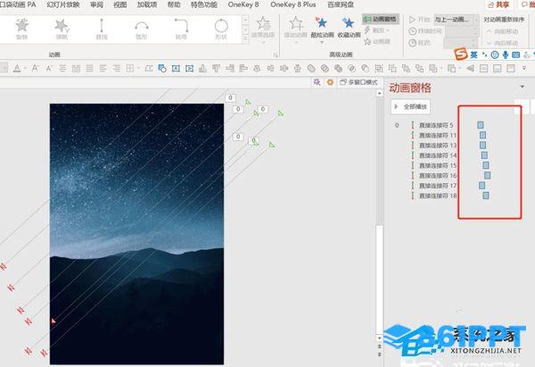Select animation item 直接连接符 5

(436, 125)
